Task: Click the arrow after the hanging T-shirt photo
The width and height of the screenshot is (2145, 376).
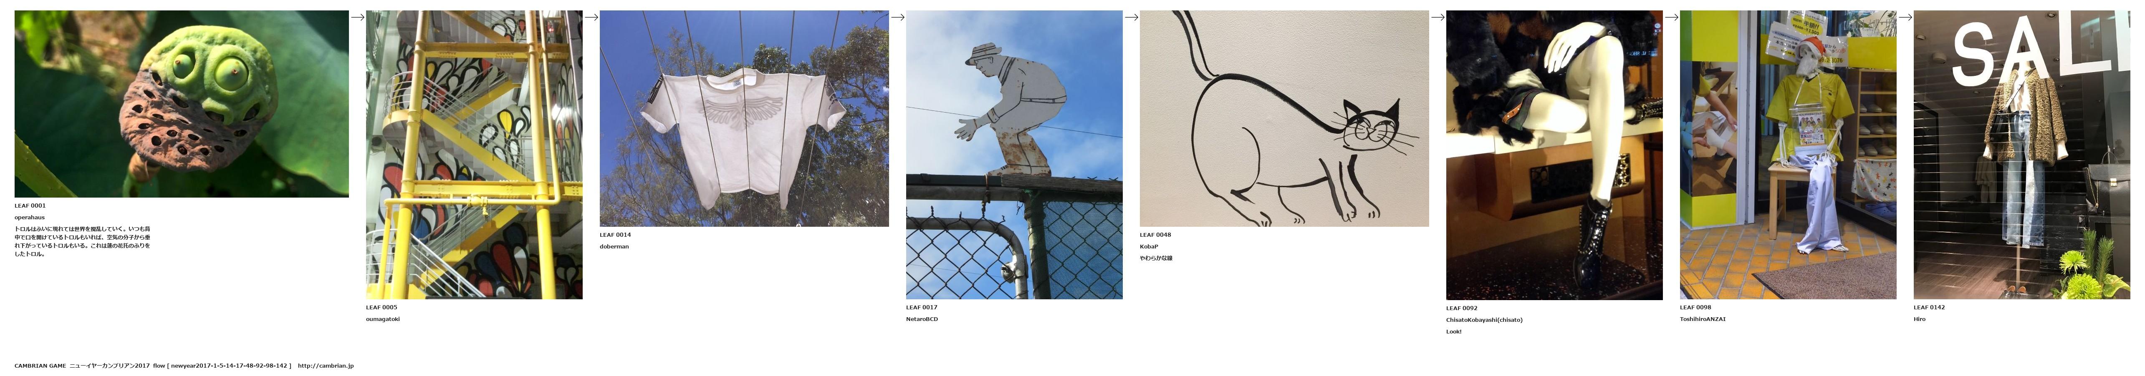Action: tap(898, 17)
